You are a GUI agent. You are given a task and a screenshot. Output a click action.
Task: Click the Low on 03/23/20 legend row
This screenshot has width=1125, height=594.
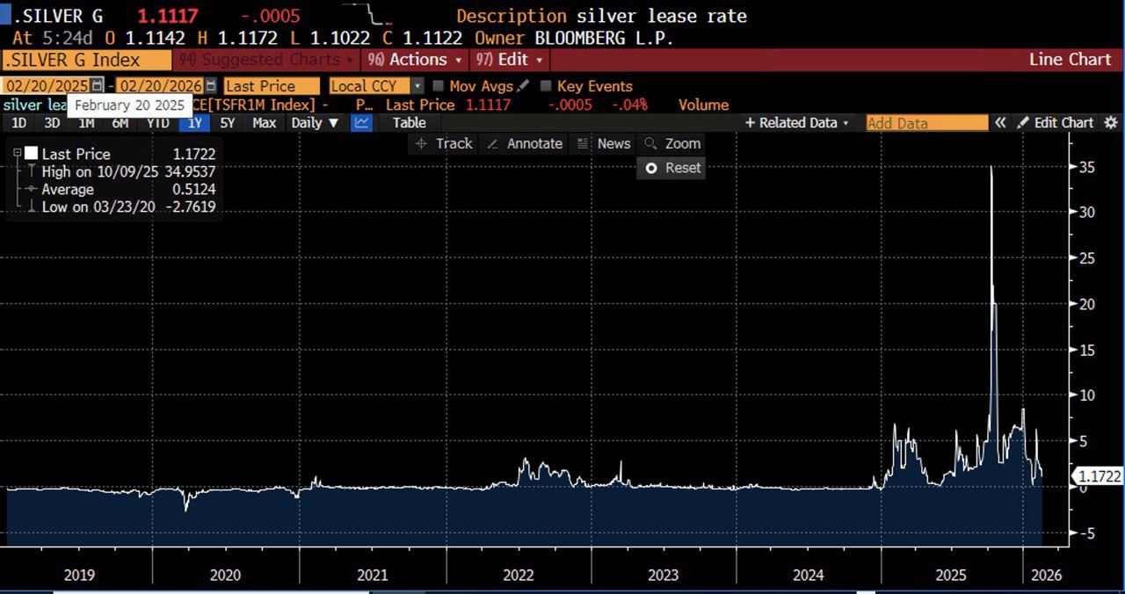tap(120, 206)
